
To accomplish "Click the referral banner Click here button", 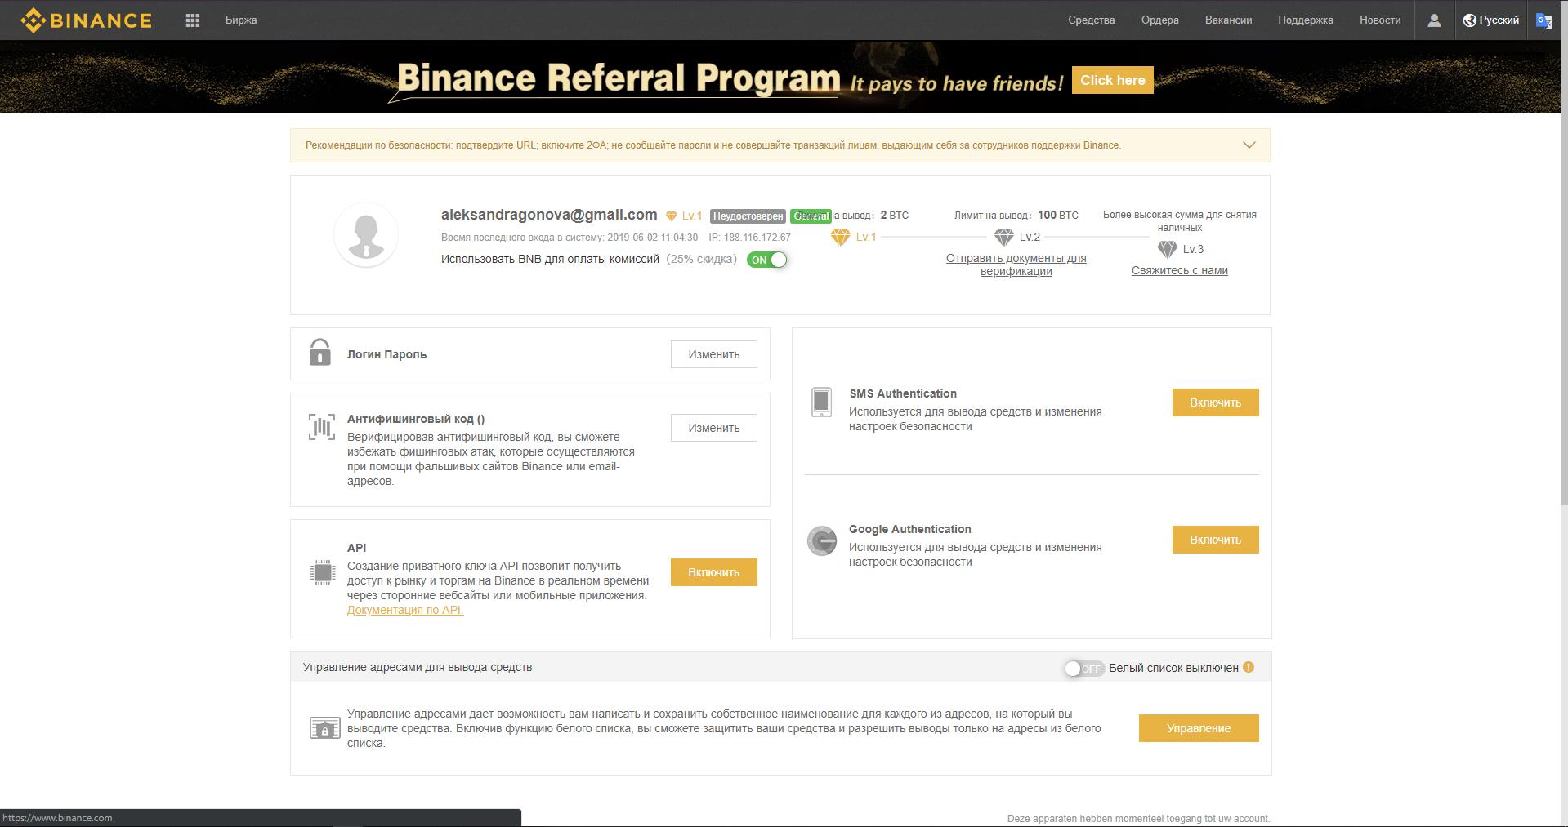I will (1113, 80).
